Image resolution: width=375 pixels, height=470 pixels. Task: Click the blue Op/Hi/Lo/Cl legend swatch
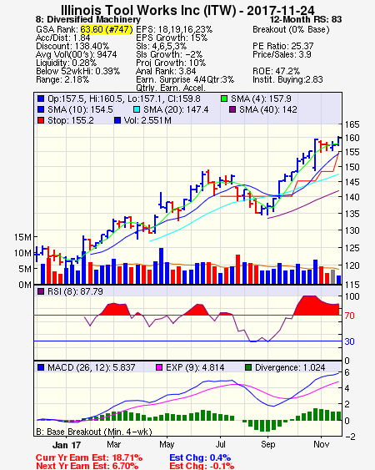(41, 99)
